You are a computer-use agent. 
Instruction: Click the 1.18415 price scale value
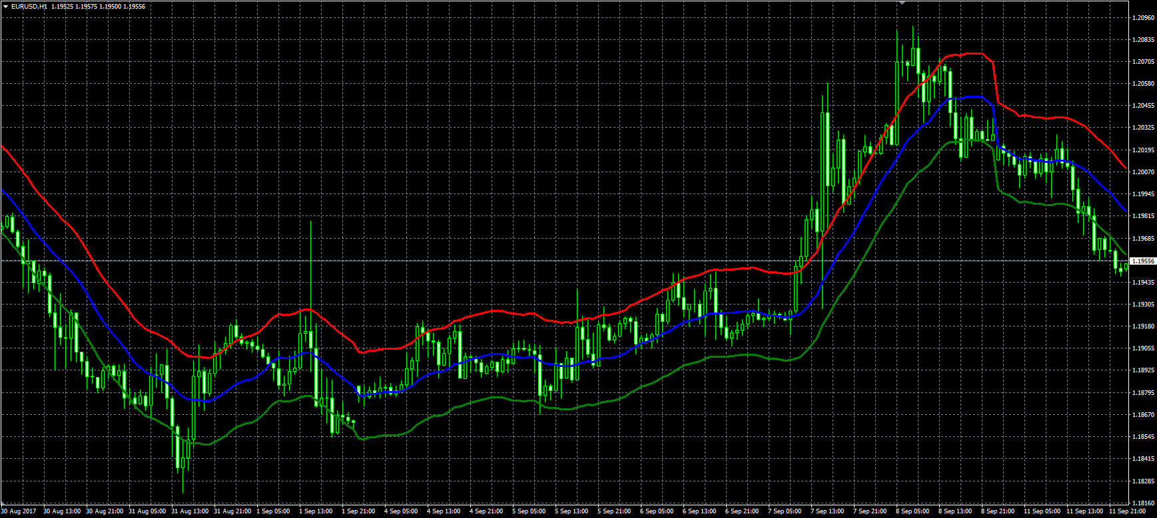pos(1143,459)
